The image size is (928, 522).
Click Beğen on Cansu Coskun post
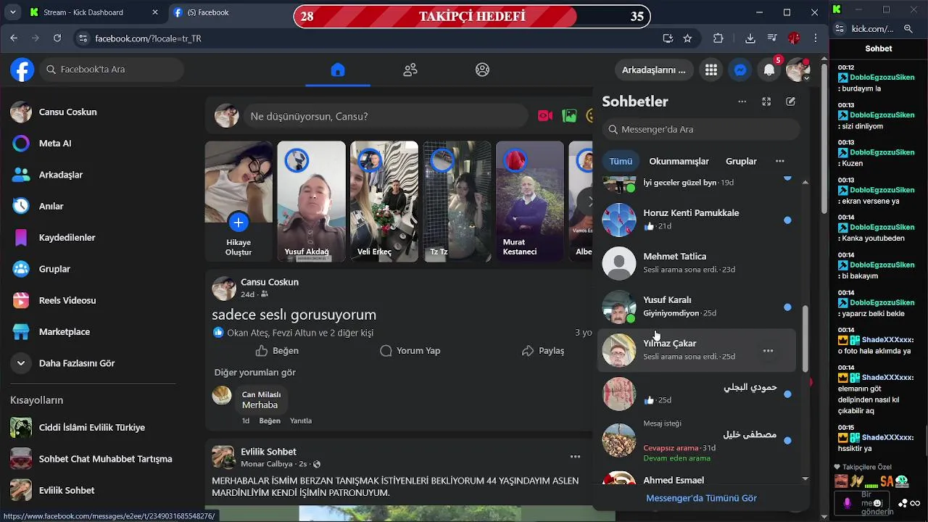coord(277,350)
